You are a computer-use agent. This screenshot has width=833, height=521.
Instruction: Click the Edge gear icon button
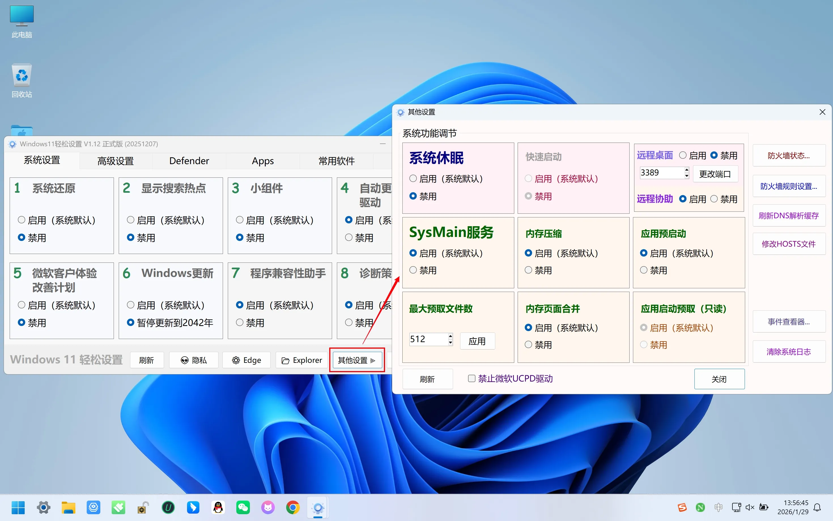click(246, 360)
